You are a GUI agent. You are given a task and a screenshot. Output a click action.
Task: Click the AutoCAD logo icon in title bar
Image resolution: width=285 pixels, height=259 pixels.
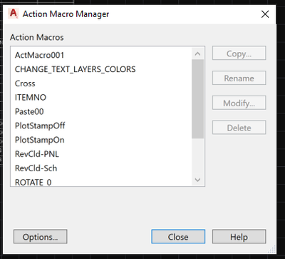(x=13, y=14)
